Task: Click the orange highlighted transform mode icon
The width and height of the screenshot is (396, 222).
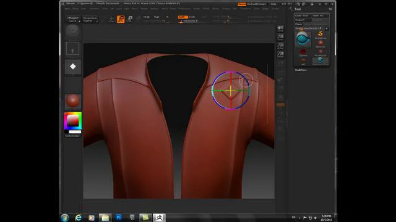Action: pos(121,19)
